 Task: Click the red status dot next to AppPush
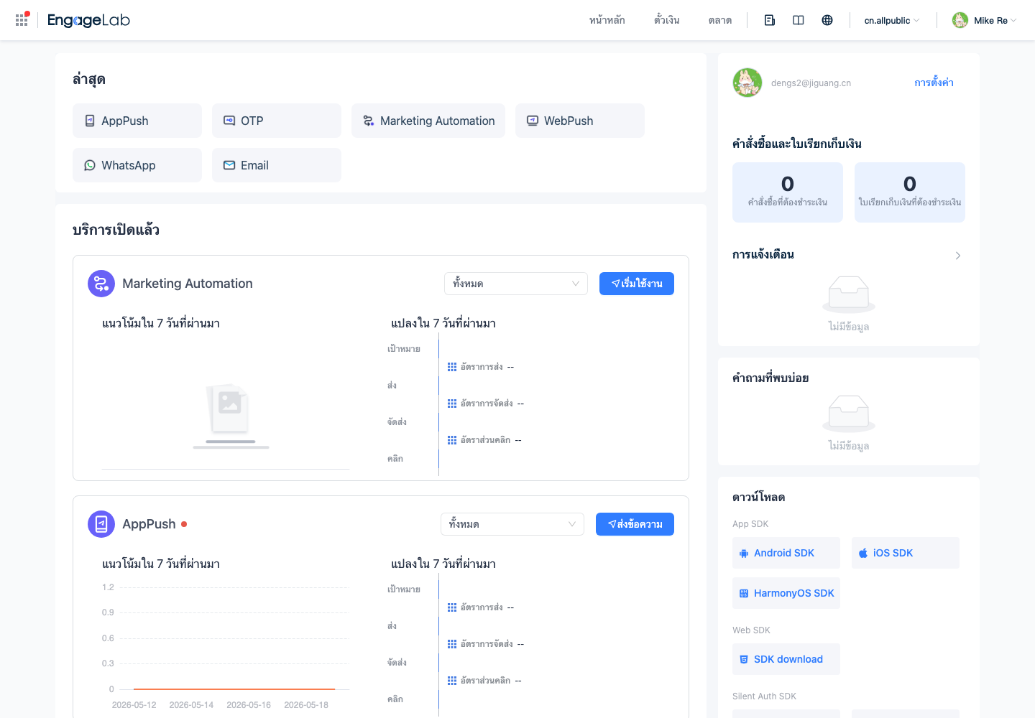tap(184, 524)
